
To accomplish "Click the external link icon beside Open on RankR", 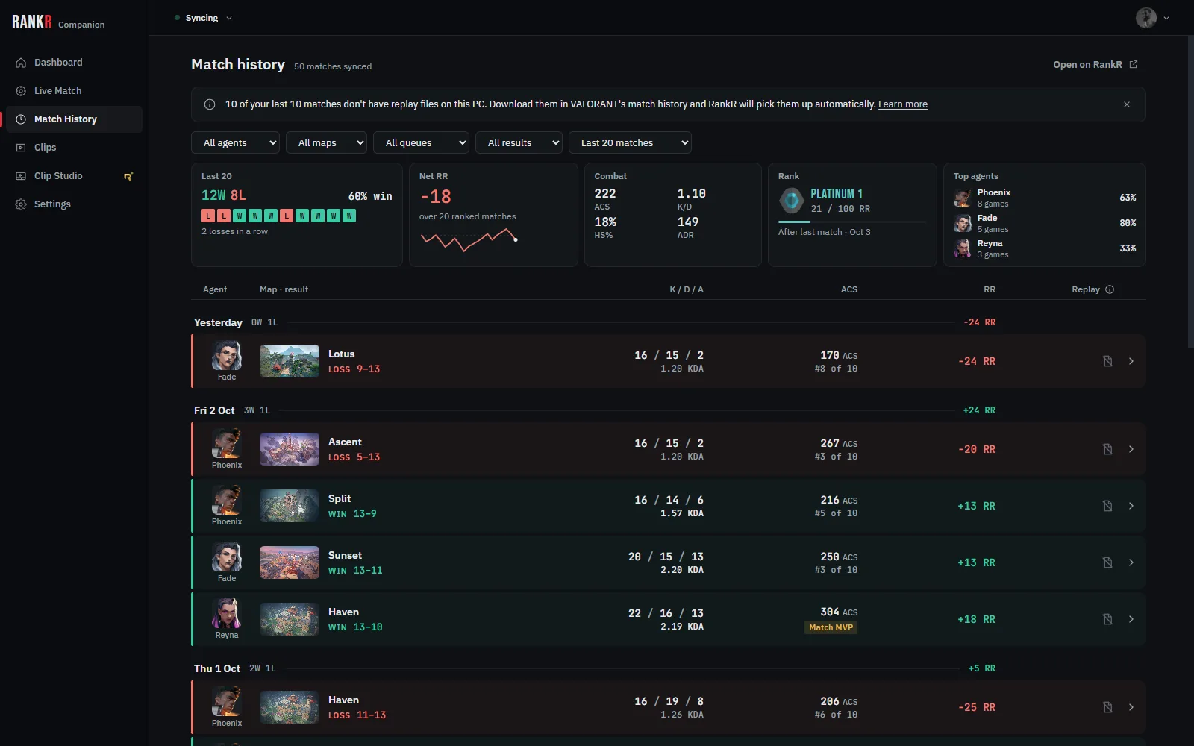I will [x=1134, y=64].
